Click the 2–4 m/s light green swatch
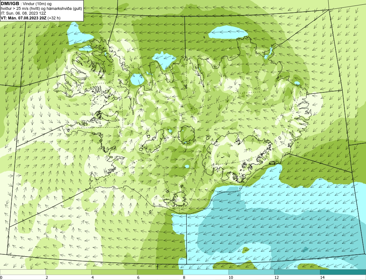Viewport: 366px width, 280px height. (x=69, y=272)
